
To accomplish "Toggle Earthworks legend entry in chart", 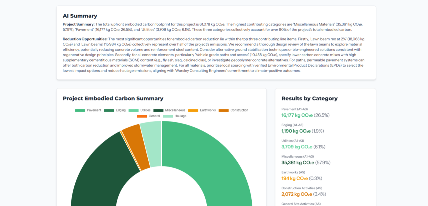I will 202,110.
